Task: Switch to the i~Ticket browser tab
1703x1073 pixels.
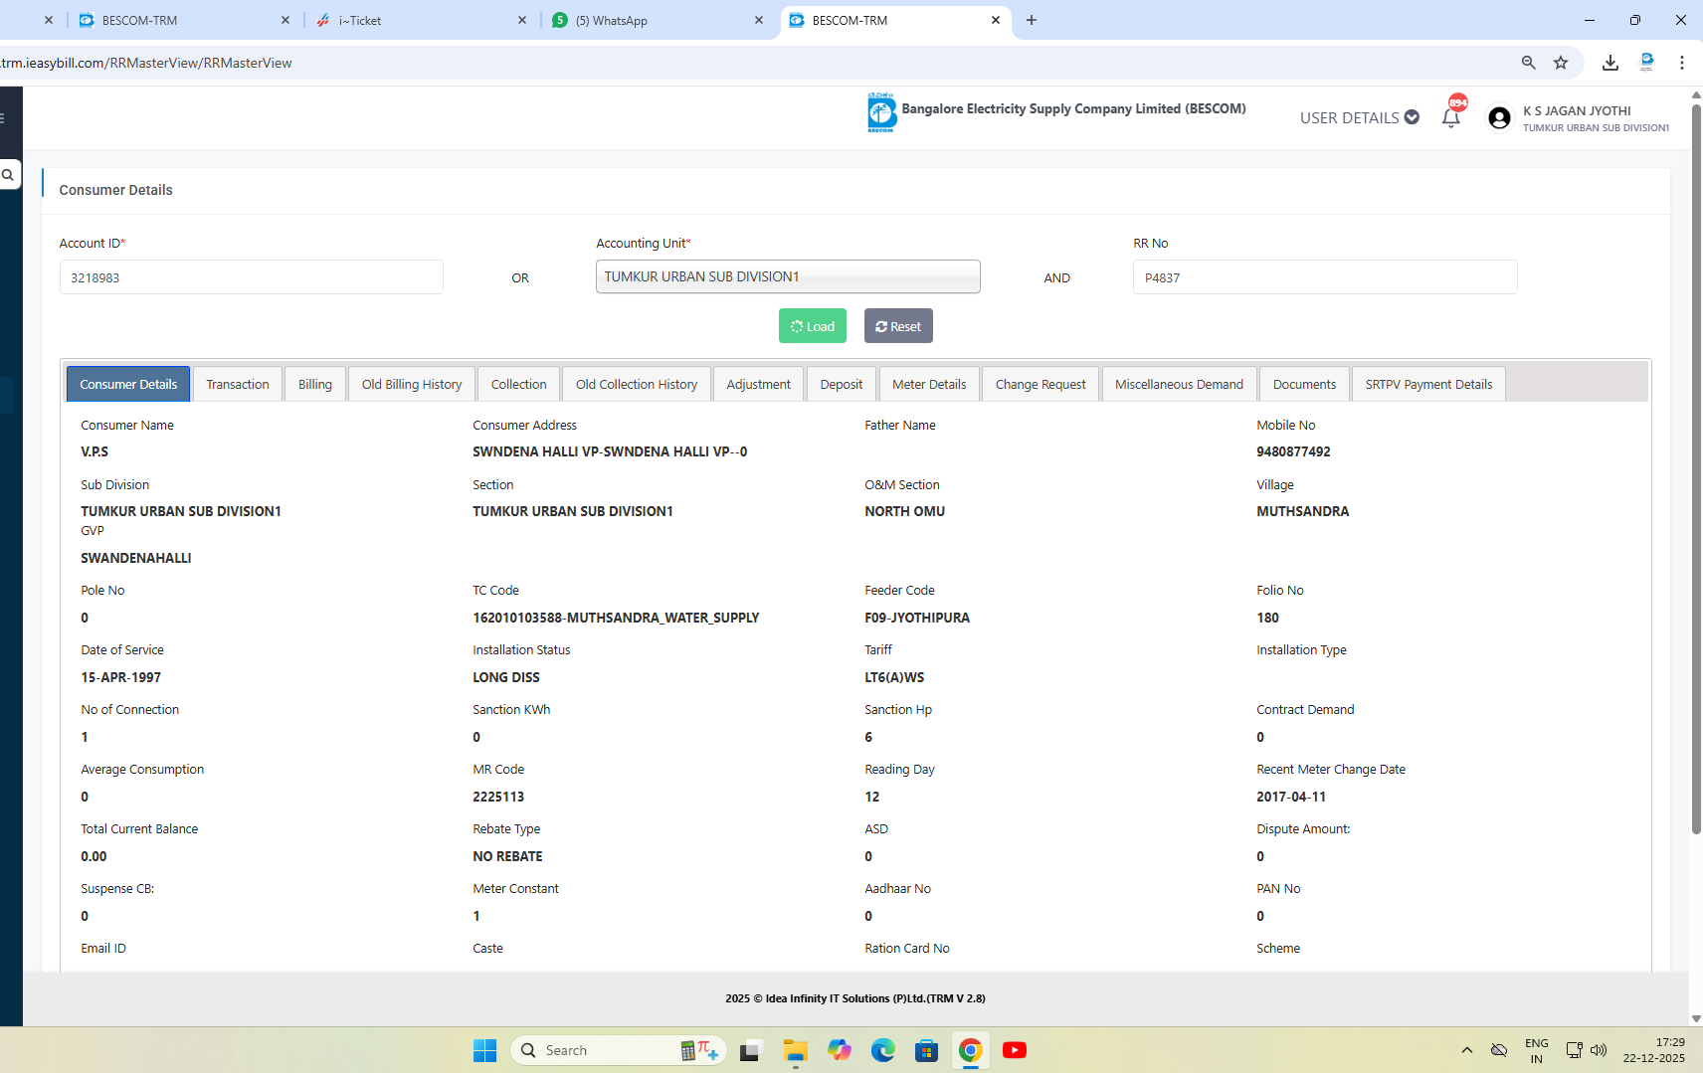Action: (x=420, y=20)
